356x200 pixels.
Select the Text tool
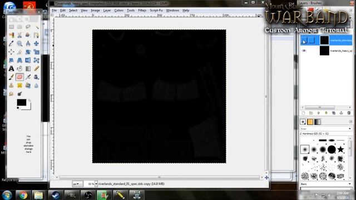11,68
